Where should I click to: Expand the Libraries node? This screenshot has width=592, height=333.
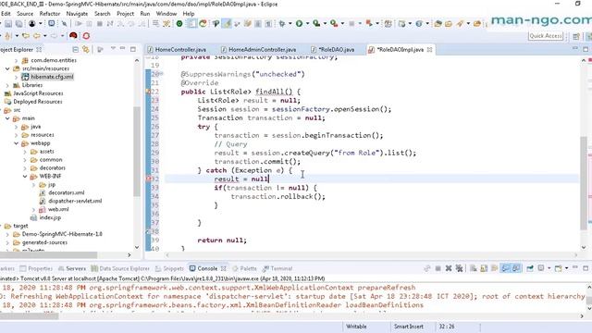coord(7,85)
